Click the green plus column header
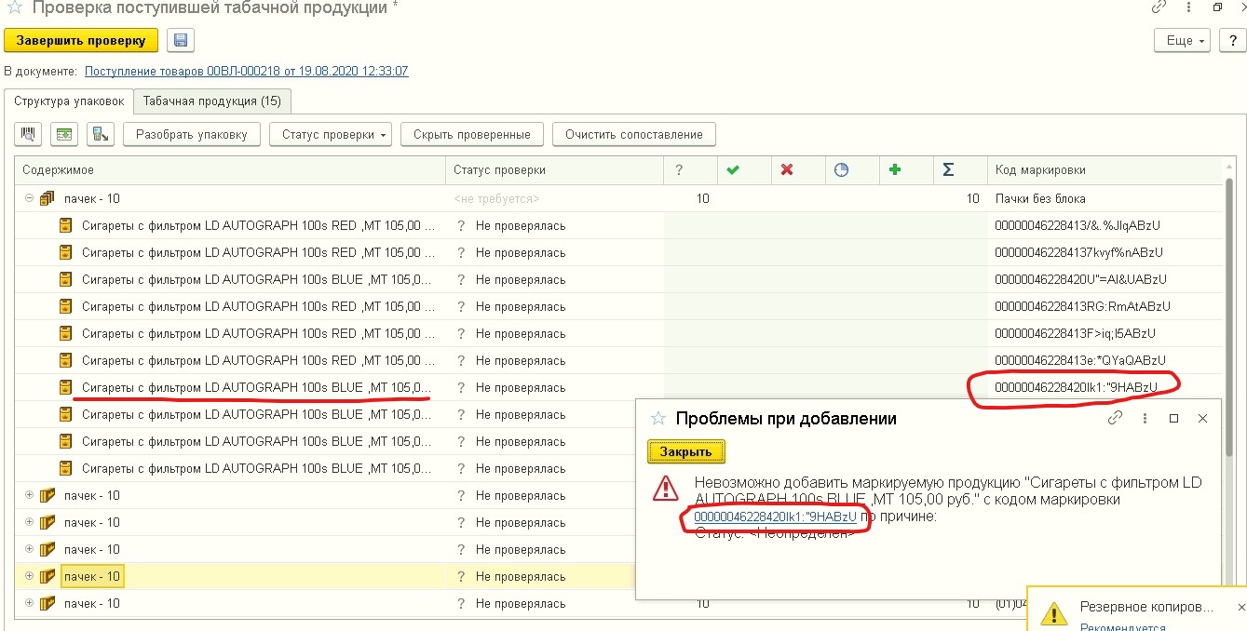Image resolution: width=1247 pixels, height=631 pixels. [x=895, y=170]
